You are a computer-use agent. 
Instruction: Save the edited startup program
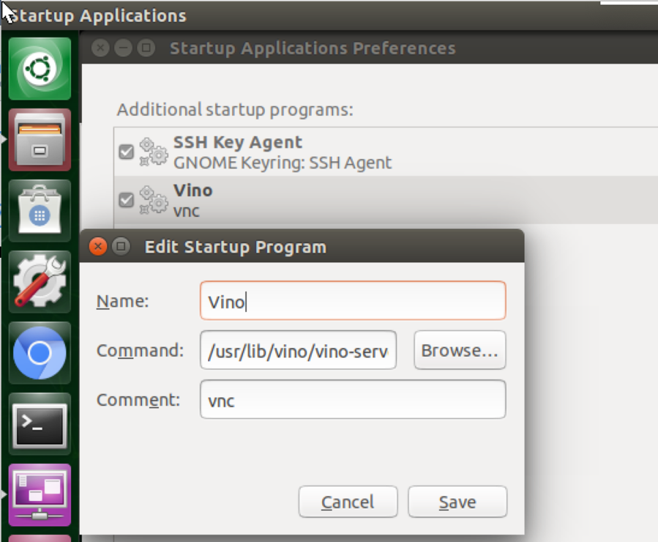[x=457, y=502]
